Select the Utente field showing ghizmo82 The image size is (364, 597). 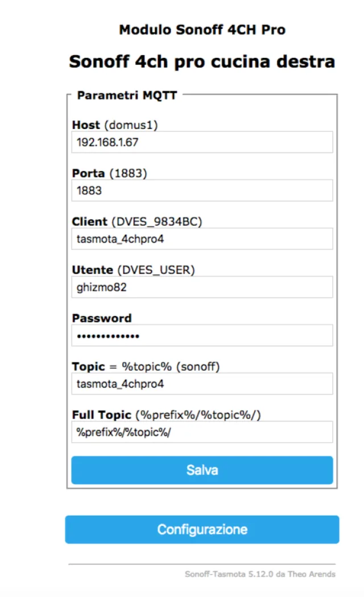point(202,287)
